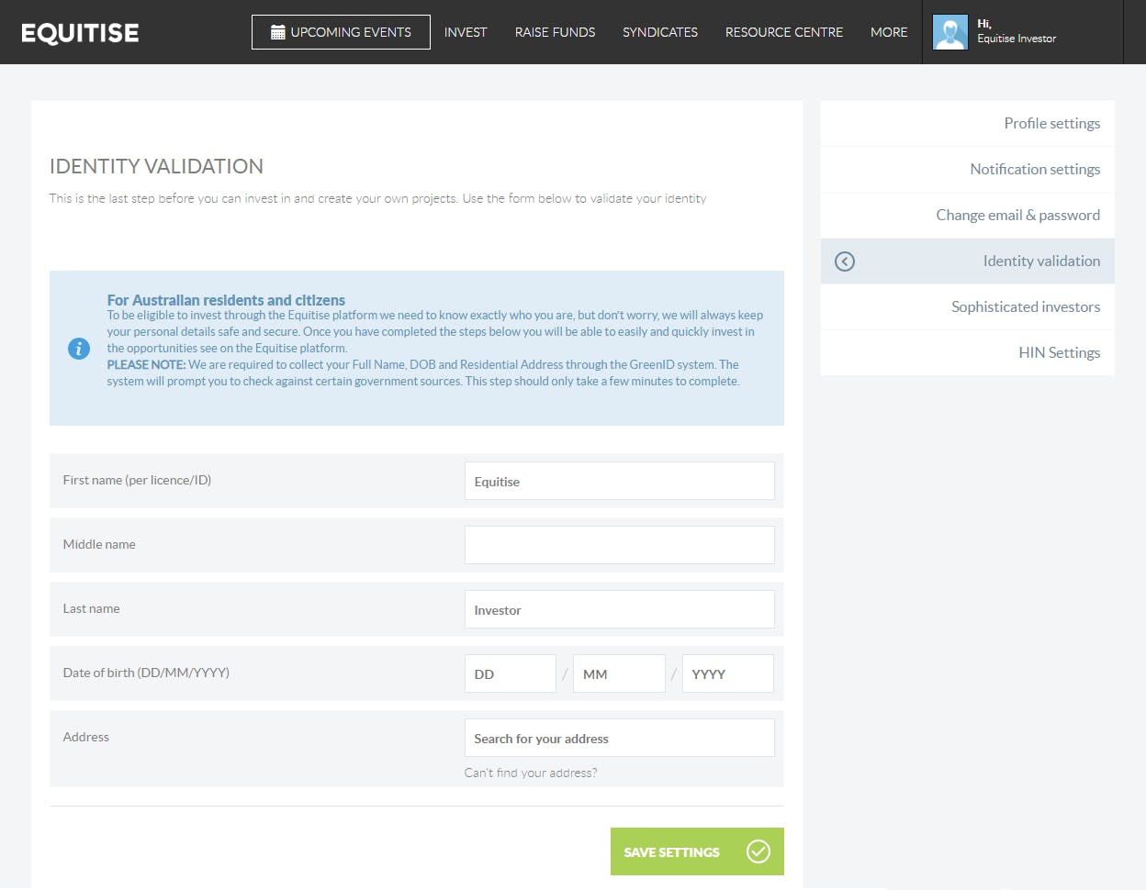Open Change email & password
Screen dimensions: 1146x890
pos(967,215)
